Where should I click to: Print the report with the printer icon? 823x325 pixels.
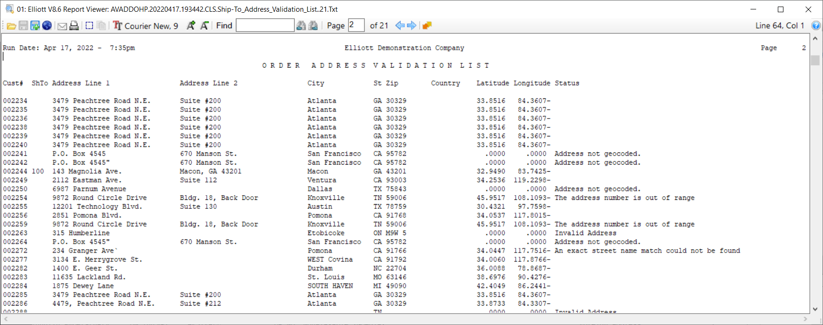(74, 25)
